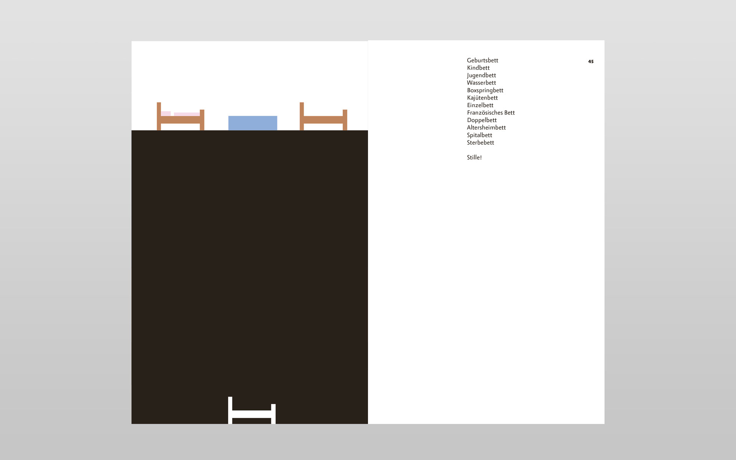
Task: Click the empty wooden bed illustration
Action: tap(323, 120)
